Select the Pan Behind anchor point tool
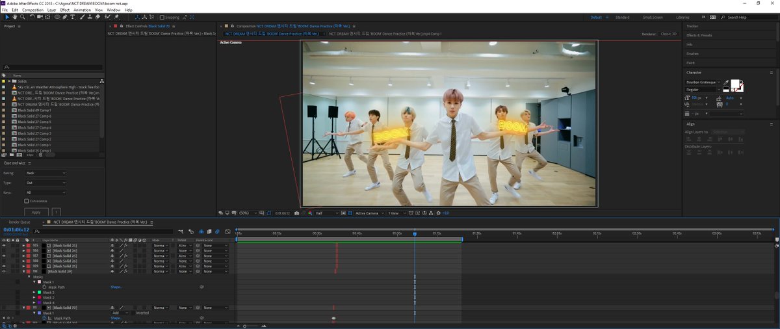This screenshot has width=780, height=329. coord(47,17)
